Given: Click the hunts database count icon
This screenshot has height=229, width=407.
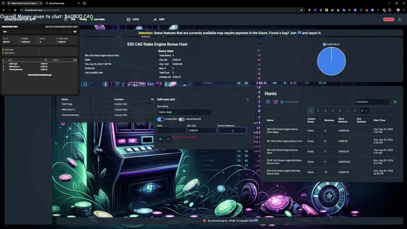Looking at the screenshot, I should click(x=128, y=19).
